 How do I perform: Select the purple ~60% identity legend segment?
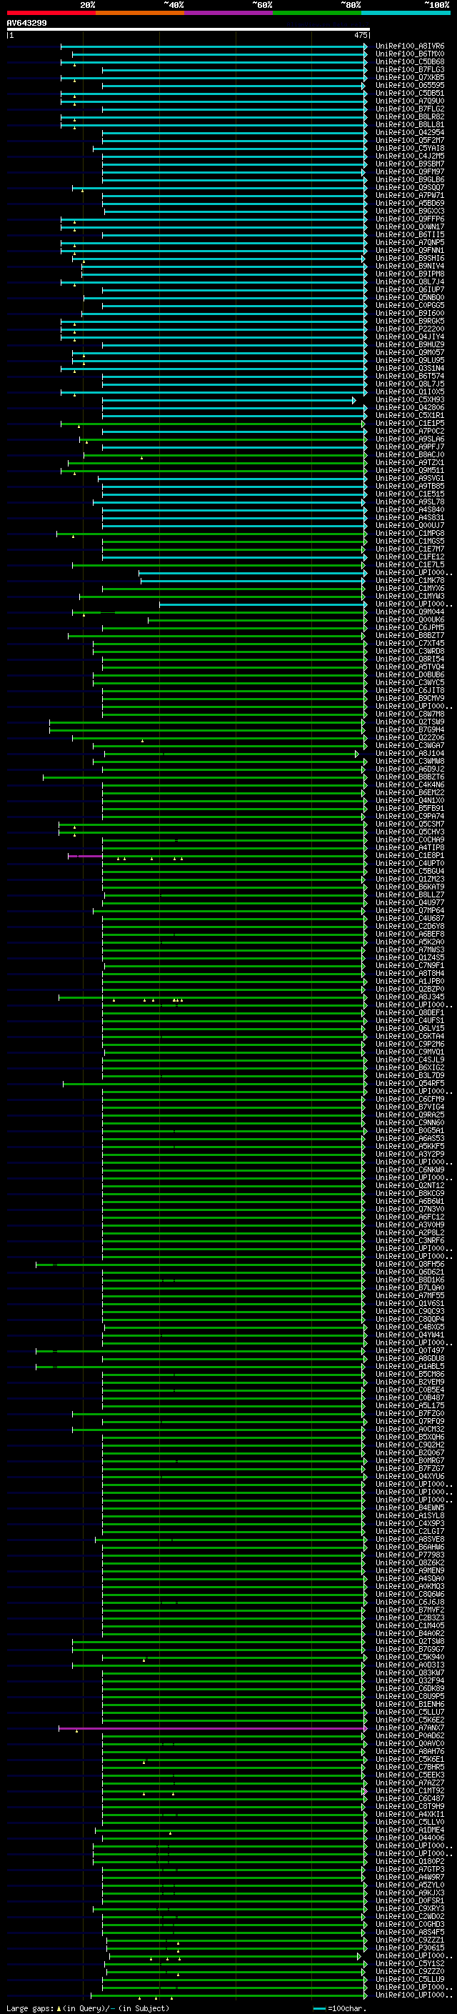[229, 13]
